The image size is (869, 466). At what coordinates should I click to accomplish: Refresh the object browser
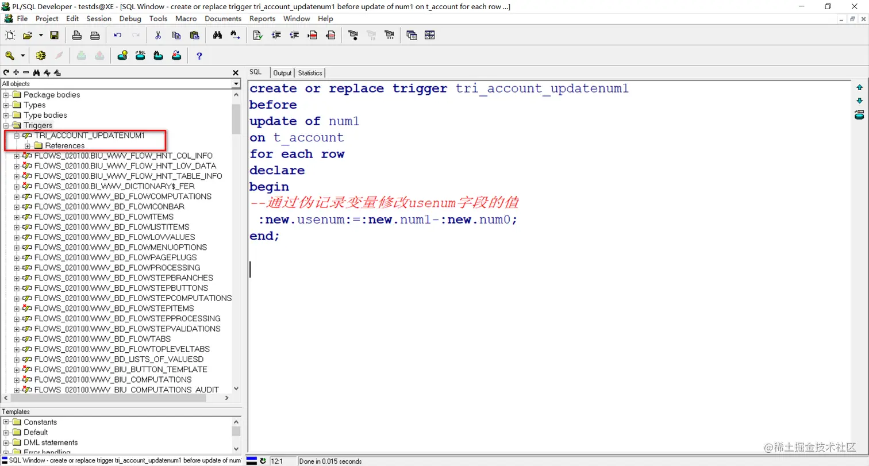[6, 72]
